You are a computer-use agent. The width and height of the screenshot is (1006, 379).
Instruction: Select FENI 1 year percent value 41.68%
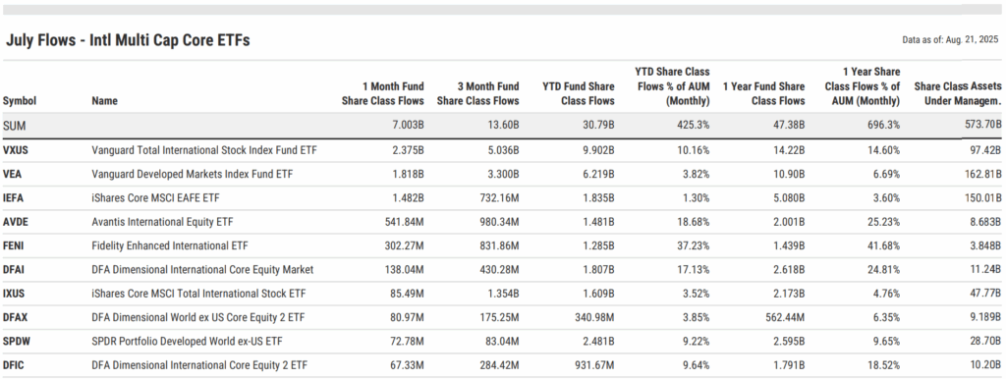883,245
